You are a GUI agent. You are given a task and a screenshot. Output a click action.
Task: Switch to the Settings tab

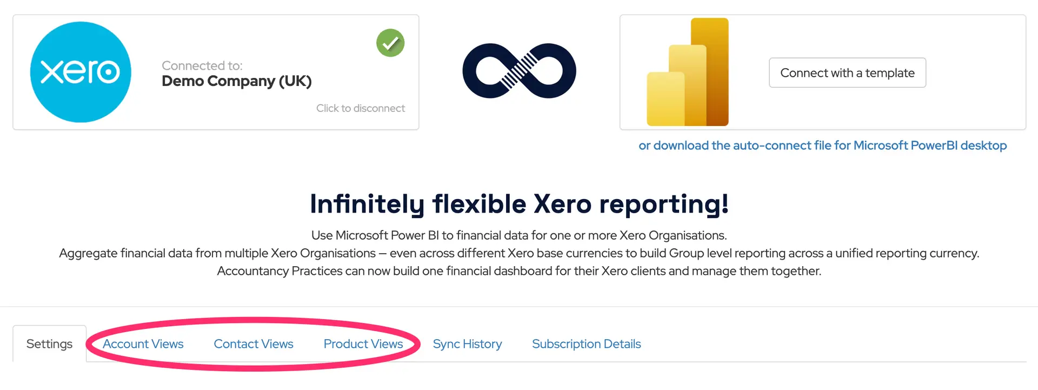pos(49,344)
